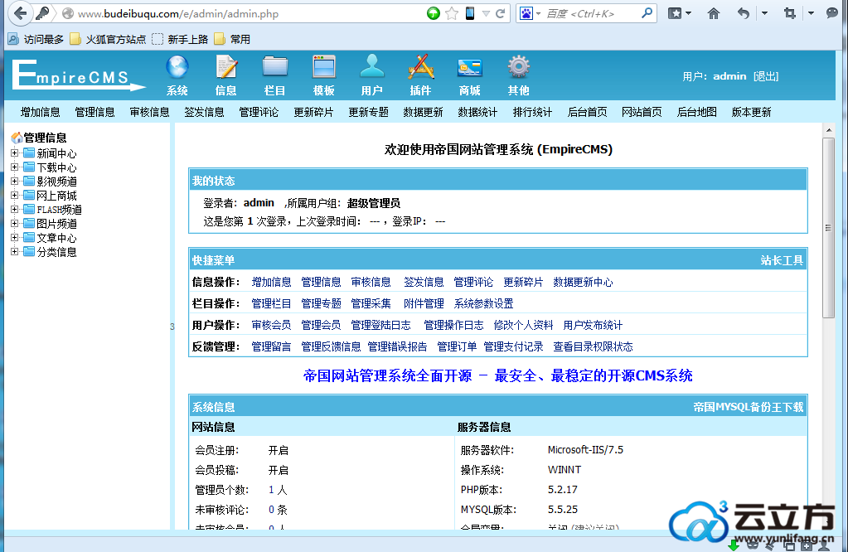Open 管理登陆日志 link

click(380, 325)
